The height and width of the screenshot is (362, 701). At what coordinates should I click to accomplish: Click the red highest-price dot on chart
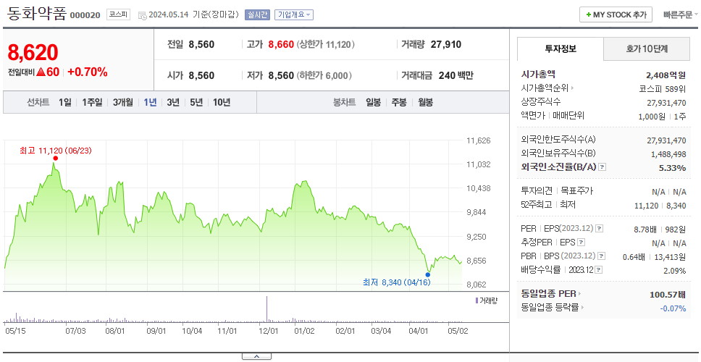[x=55, y=159]
